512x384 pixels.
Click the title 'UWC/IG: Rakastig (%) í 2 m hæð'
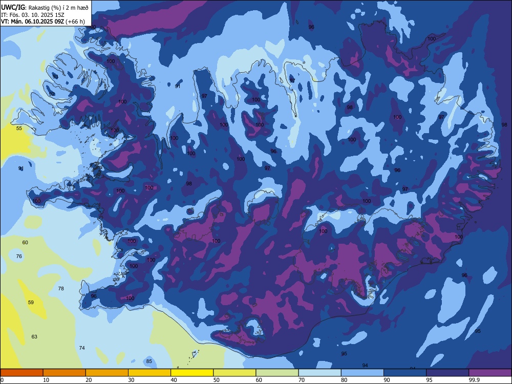45,7
